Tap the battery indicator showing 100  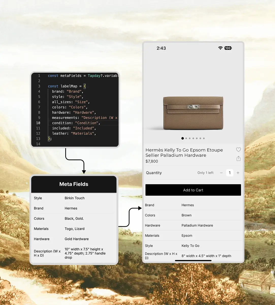[x=228, y=48]
